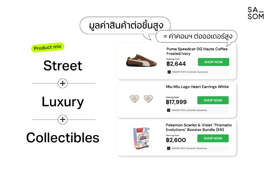Viewport: 270px width, 180px height.
Task: Open the Puma Speedcat shoe image
Action: 141,61
